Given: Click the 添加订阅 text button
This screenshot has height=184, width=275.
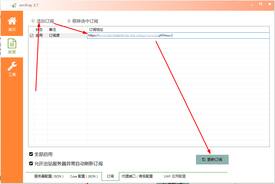Looking at the screenshot, I should point(45,21).
